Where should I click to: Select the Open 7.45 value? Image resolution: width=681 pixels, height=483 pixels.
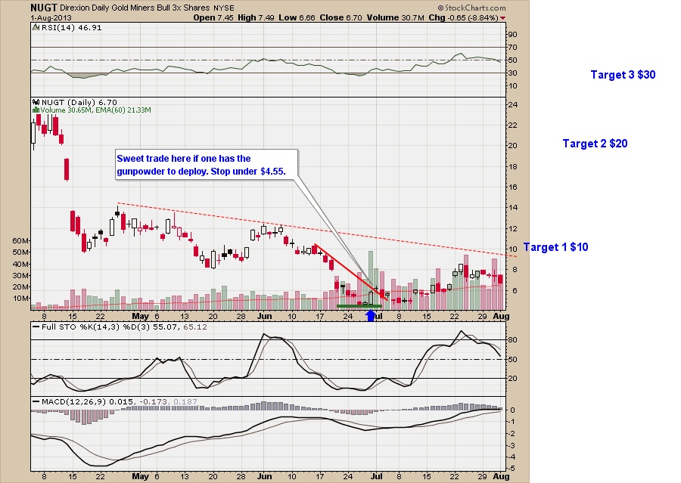coord(213,18)
